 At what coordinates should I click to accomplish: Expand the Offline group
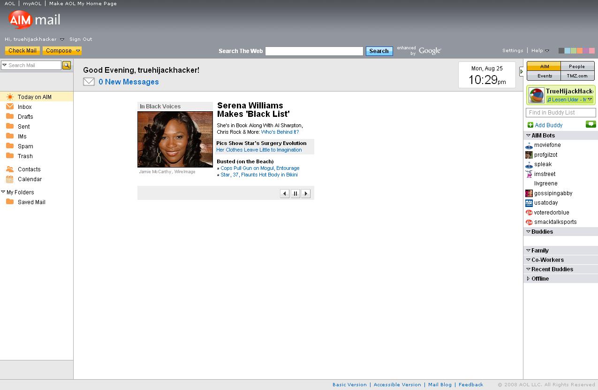coord(528,279)
